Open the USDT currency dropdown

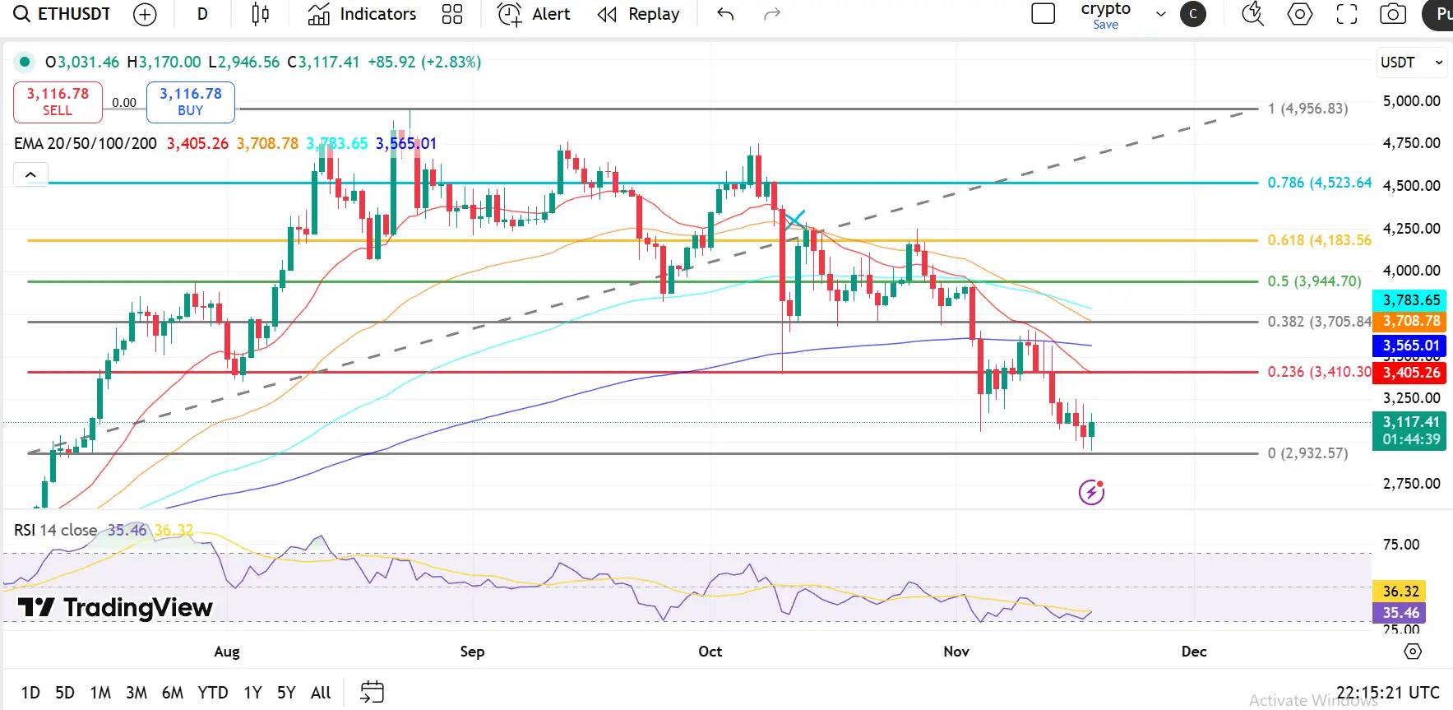pyautogui.click(x=1411, y=63)
